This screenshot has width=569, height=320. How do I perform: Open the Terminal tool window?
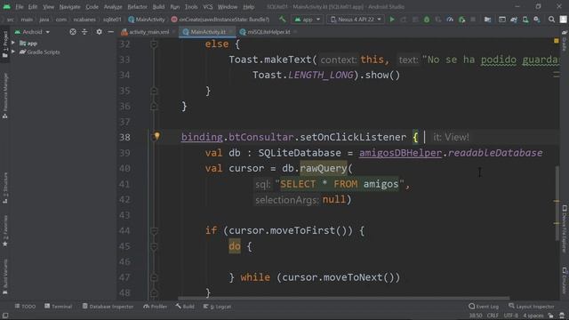point(59,307)
